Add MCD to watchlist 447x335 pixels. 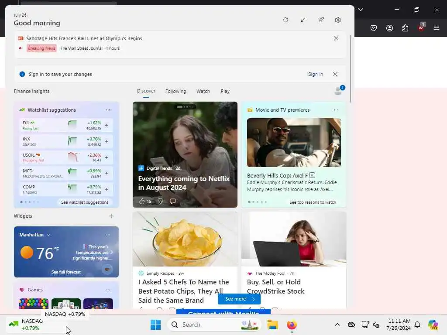click(x=107, y=173)
